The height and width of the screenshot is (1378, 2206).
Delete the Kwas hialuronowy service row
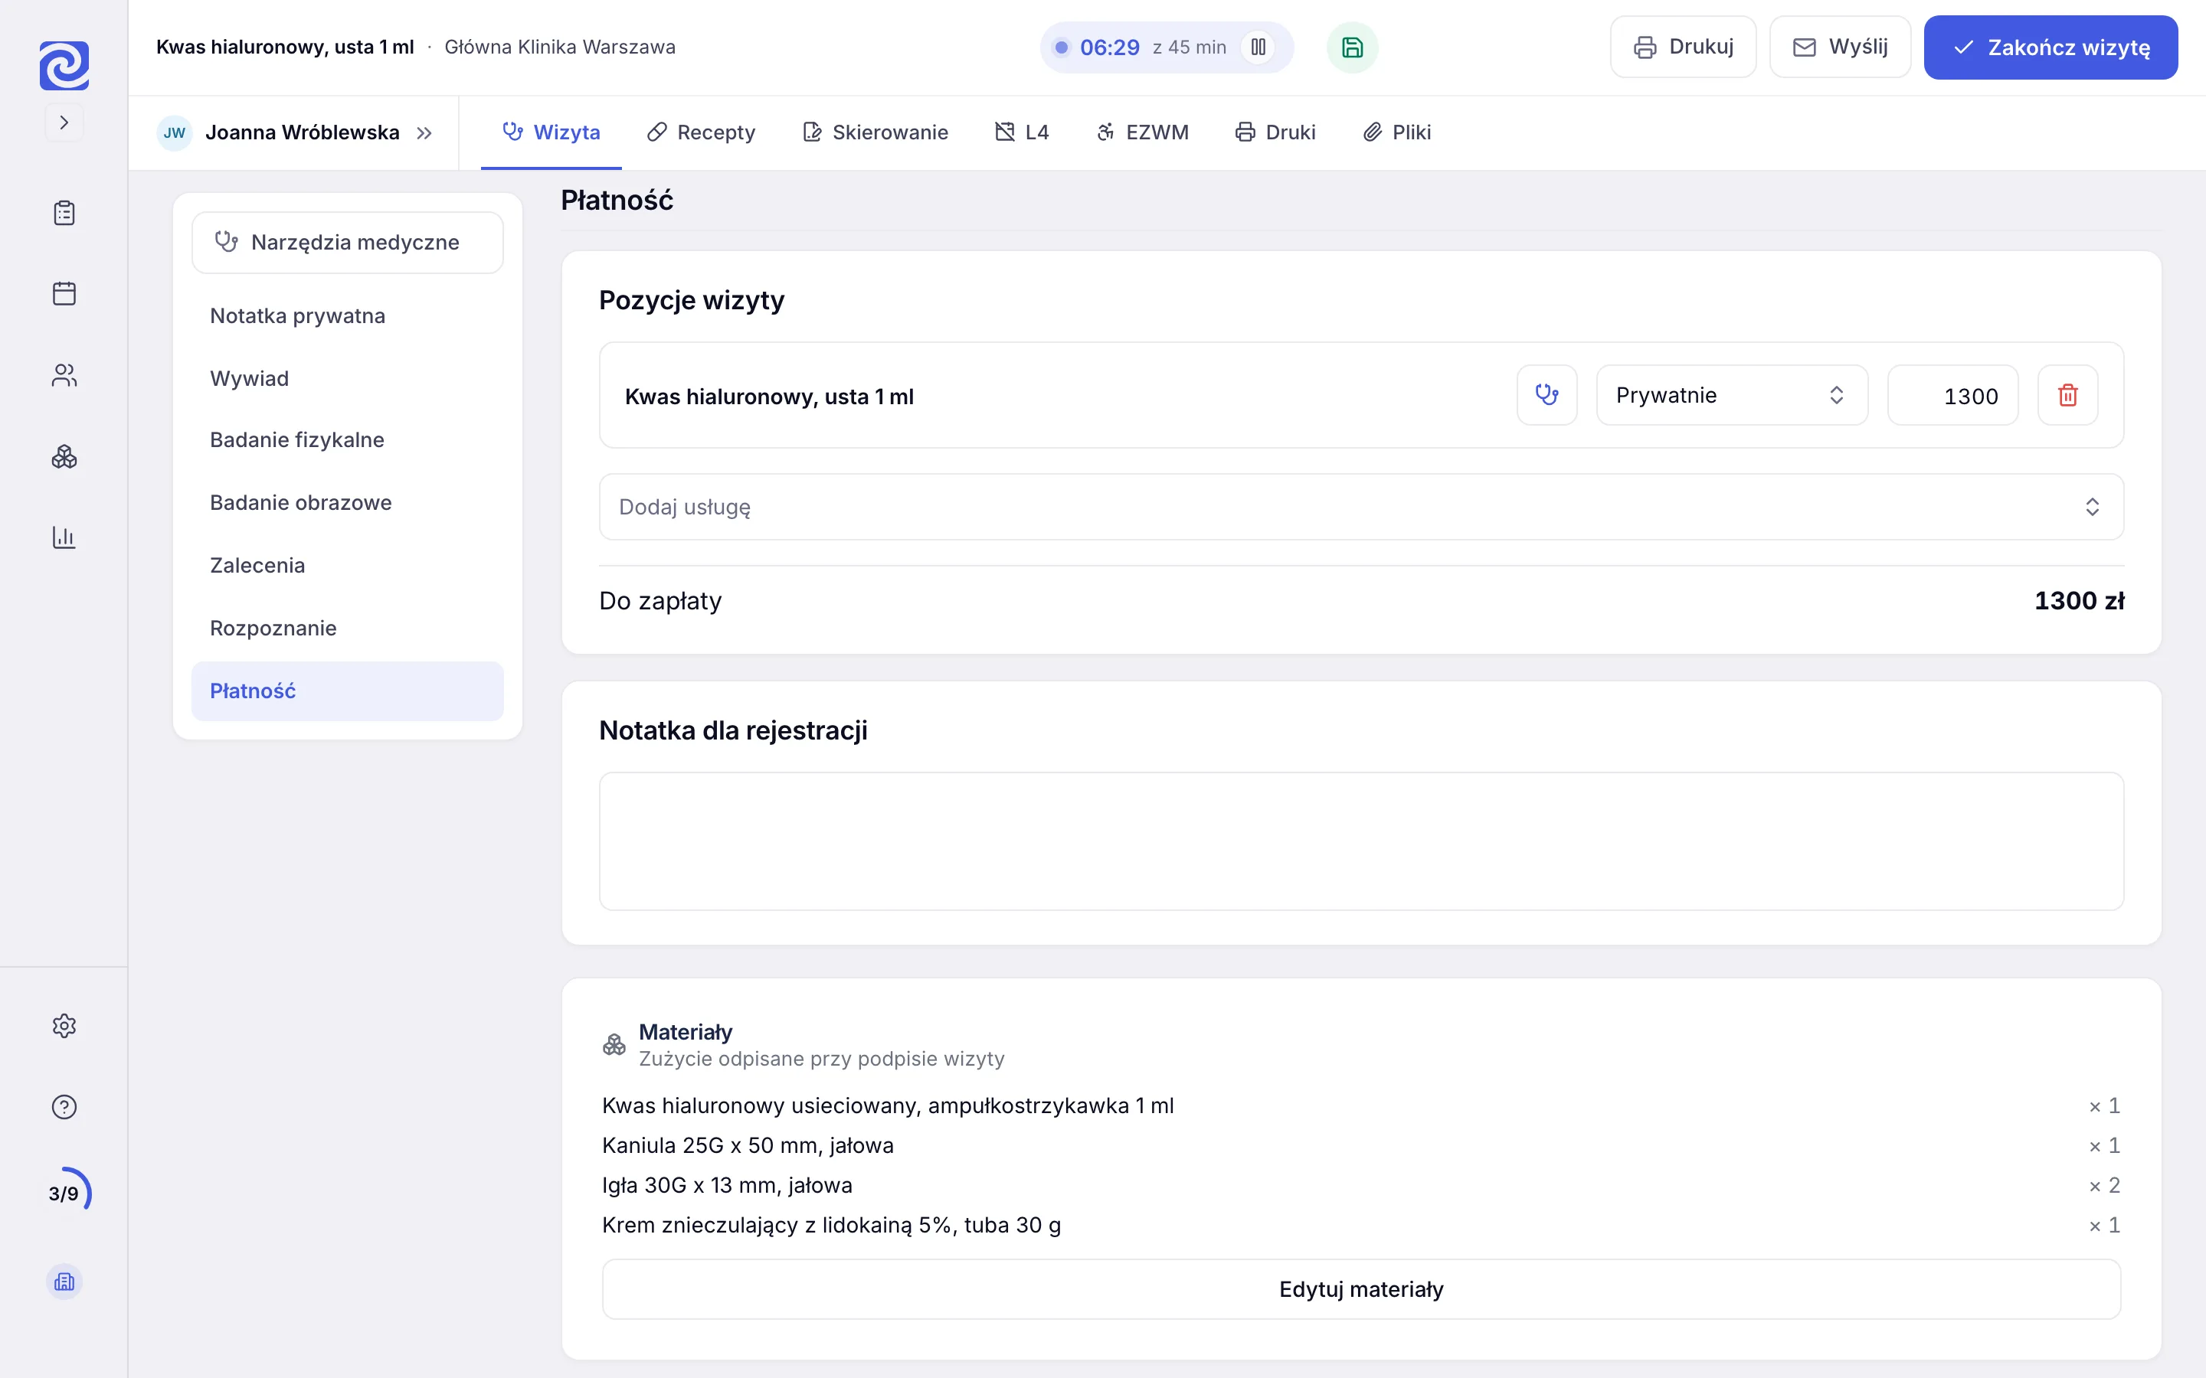[2067, 396]
